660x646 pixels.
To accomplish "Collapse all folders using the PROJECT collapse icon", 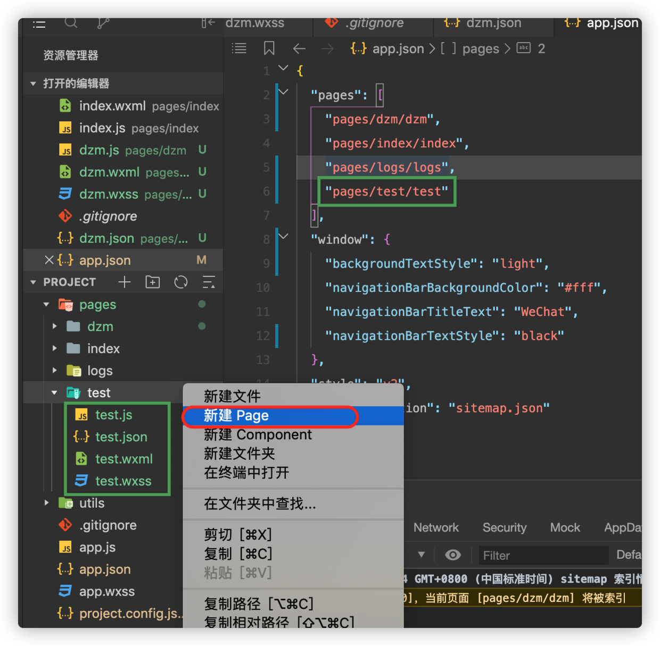I will tap(209, 282).
